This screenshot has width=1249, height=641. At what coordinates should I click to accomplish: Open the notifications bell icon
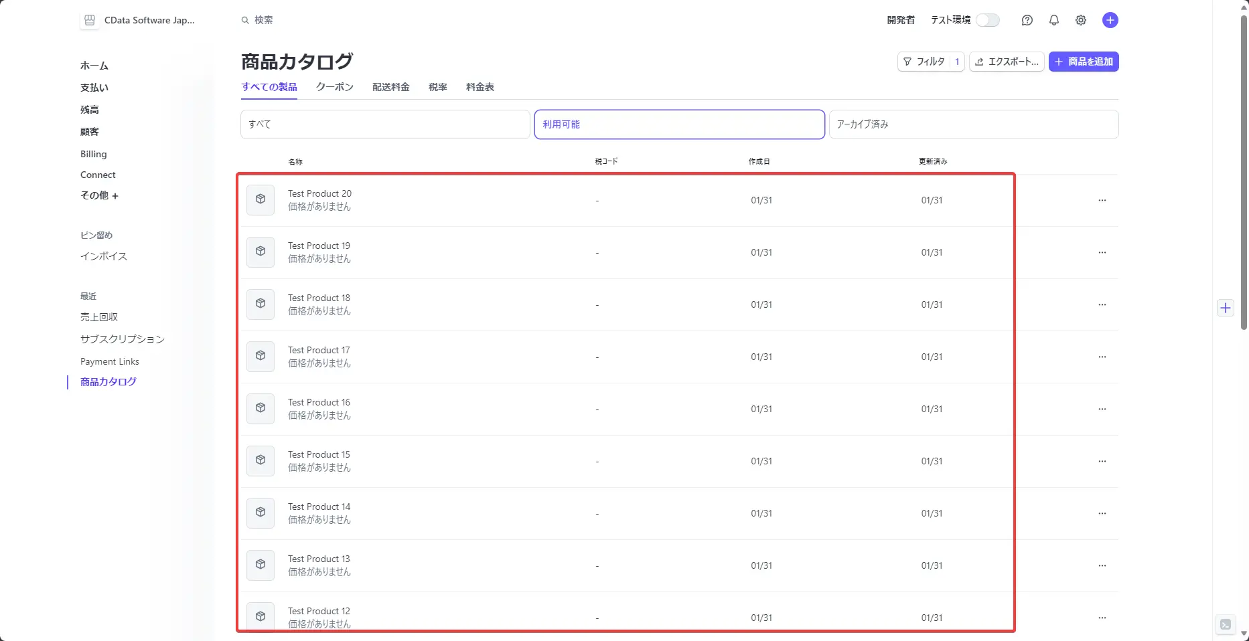[x=1054, y=20]
